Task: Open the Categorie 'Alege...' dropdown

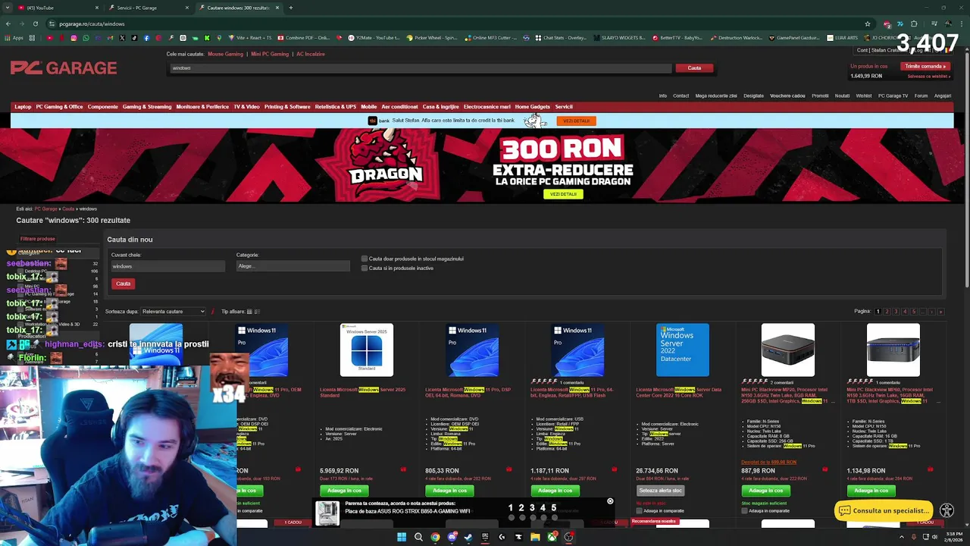Action: [293, 266]
